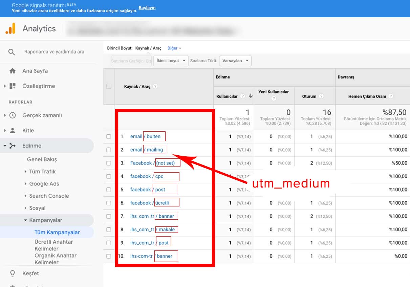Expand the Özelleştirme sidebar section

point(5,86)
